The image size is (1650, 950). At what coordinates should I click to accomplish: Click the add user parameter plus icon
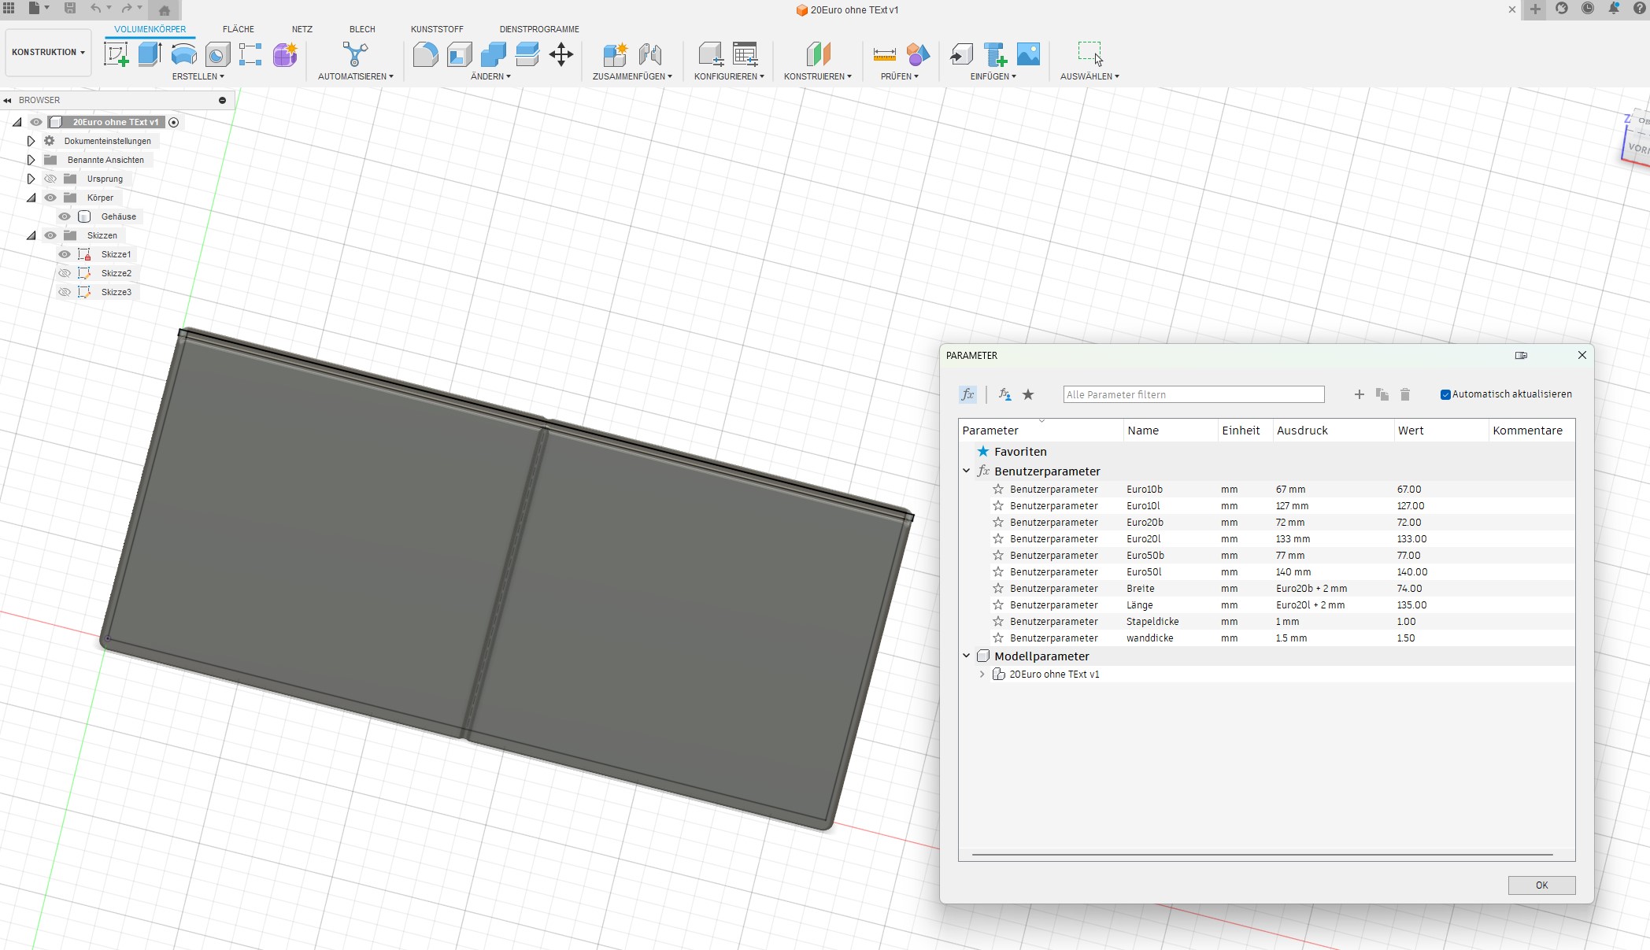point(1359,394)
